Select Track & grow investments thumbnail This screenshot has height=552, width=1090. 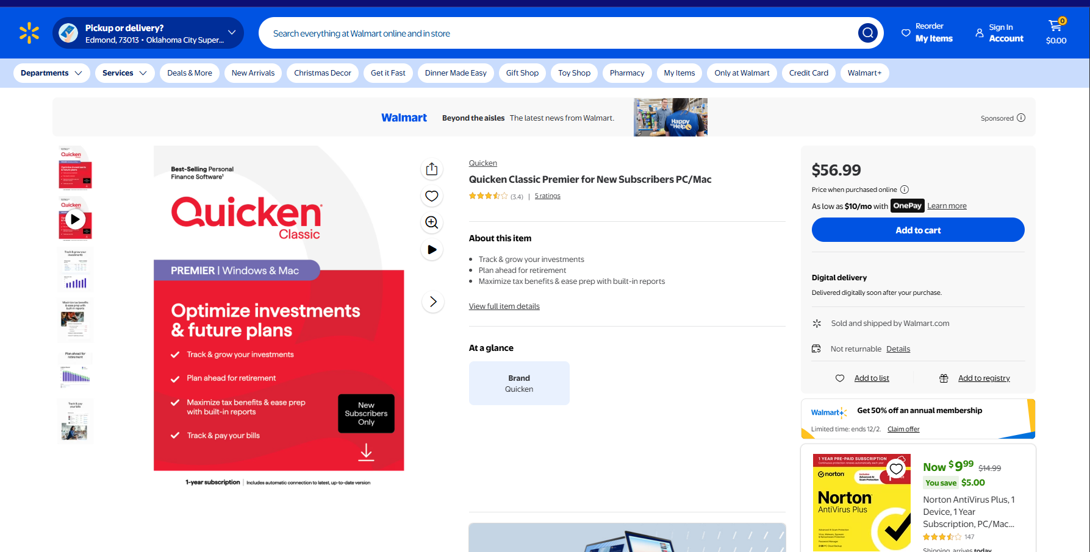click(75, 269)
